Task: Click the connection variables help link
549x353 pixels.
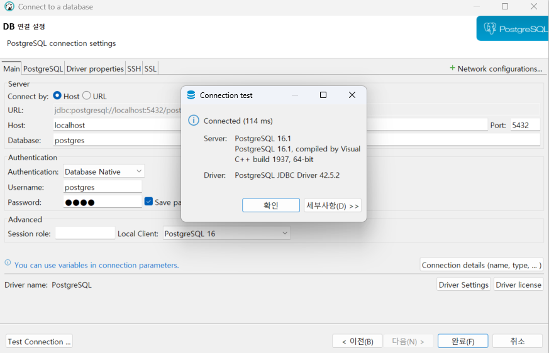Action: tap(96, 265)
